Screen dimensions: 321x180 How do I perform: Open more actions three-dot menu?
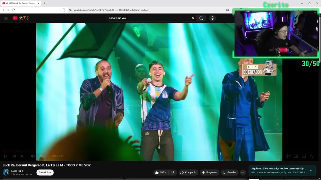pyautogui.click(x=243, y=172)
